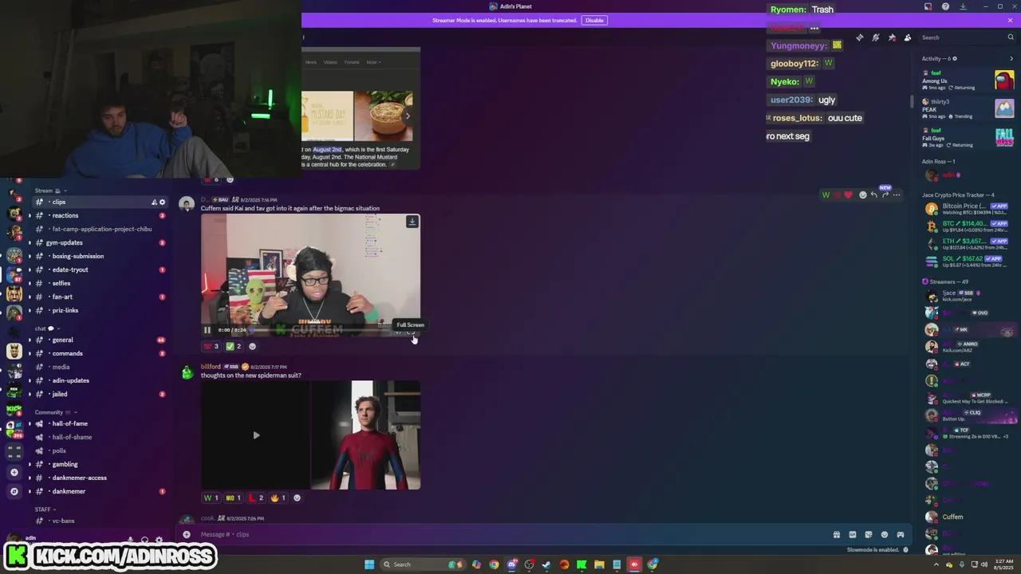Image resolution: width=1021 pixels, height=574 pixels.
Task: Open the Threads icon in channel header
Action: (859, 37)
